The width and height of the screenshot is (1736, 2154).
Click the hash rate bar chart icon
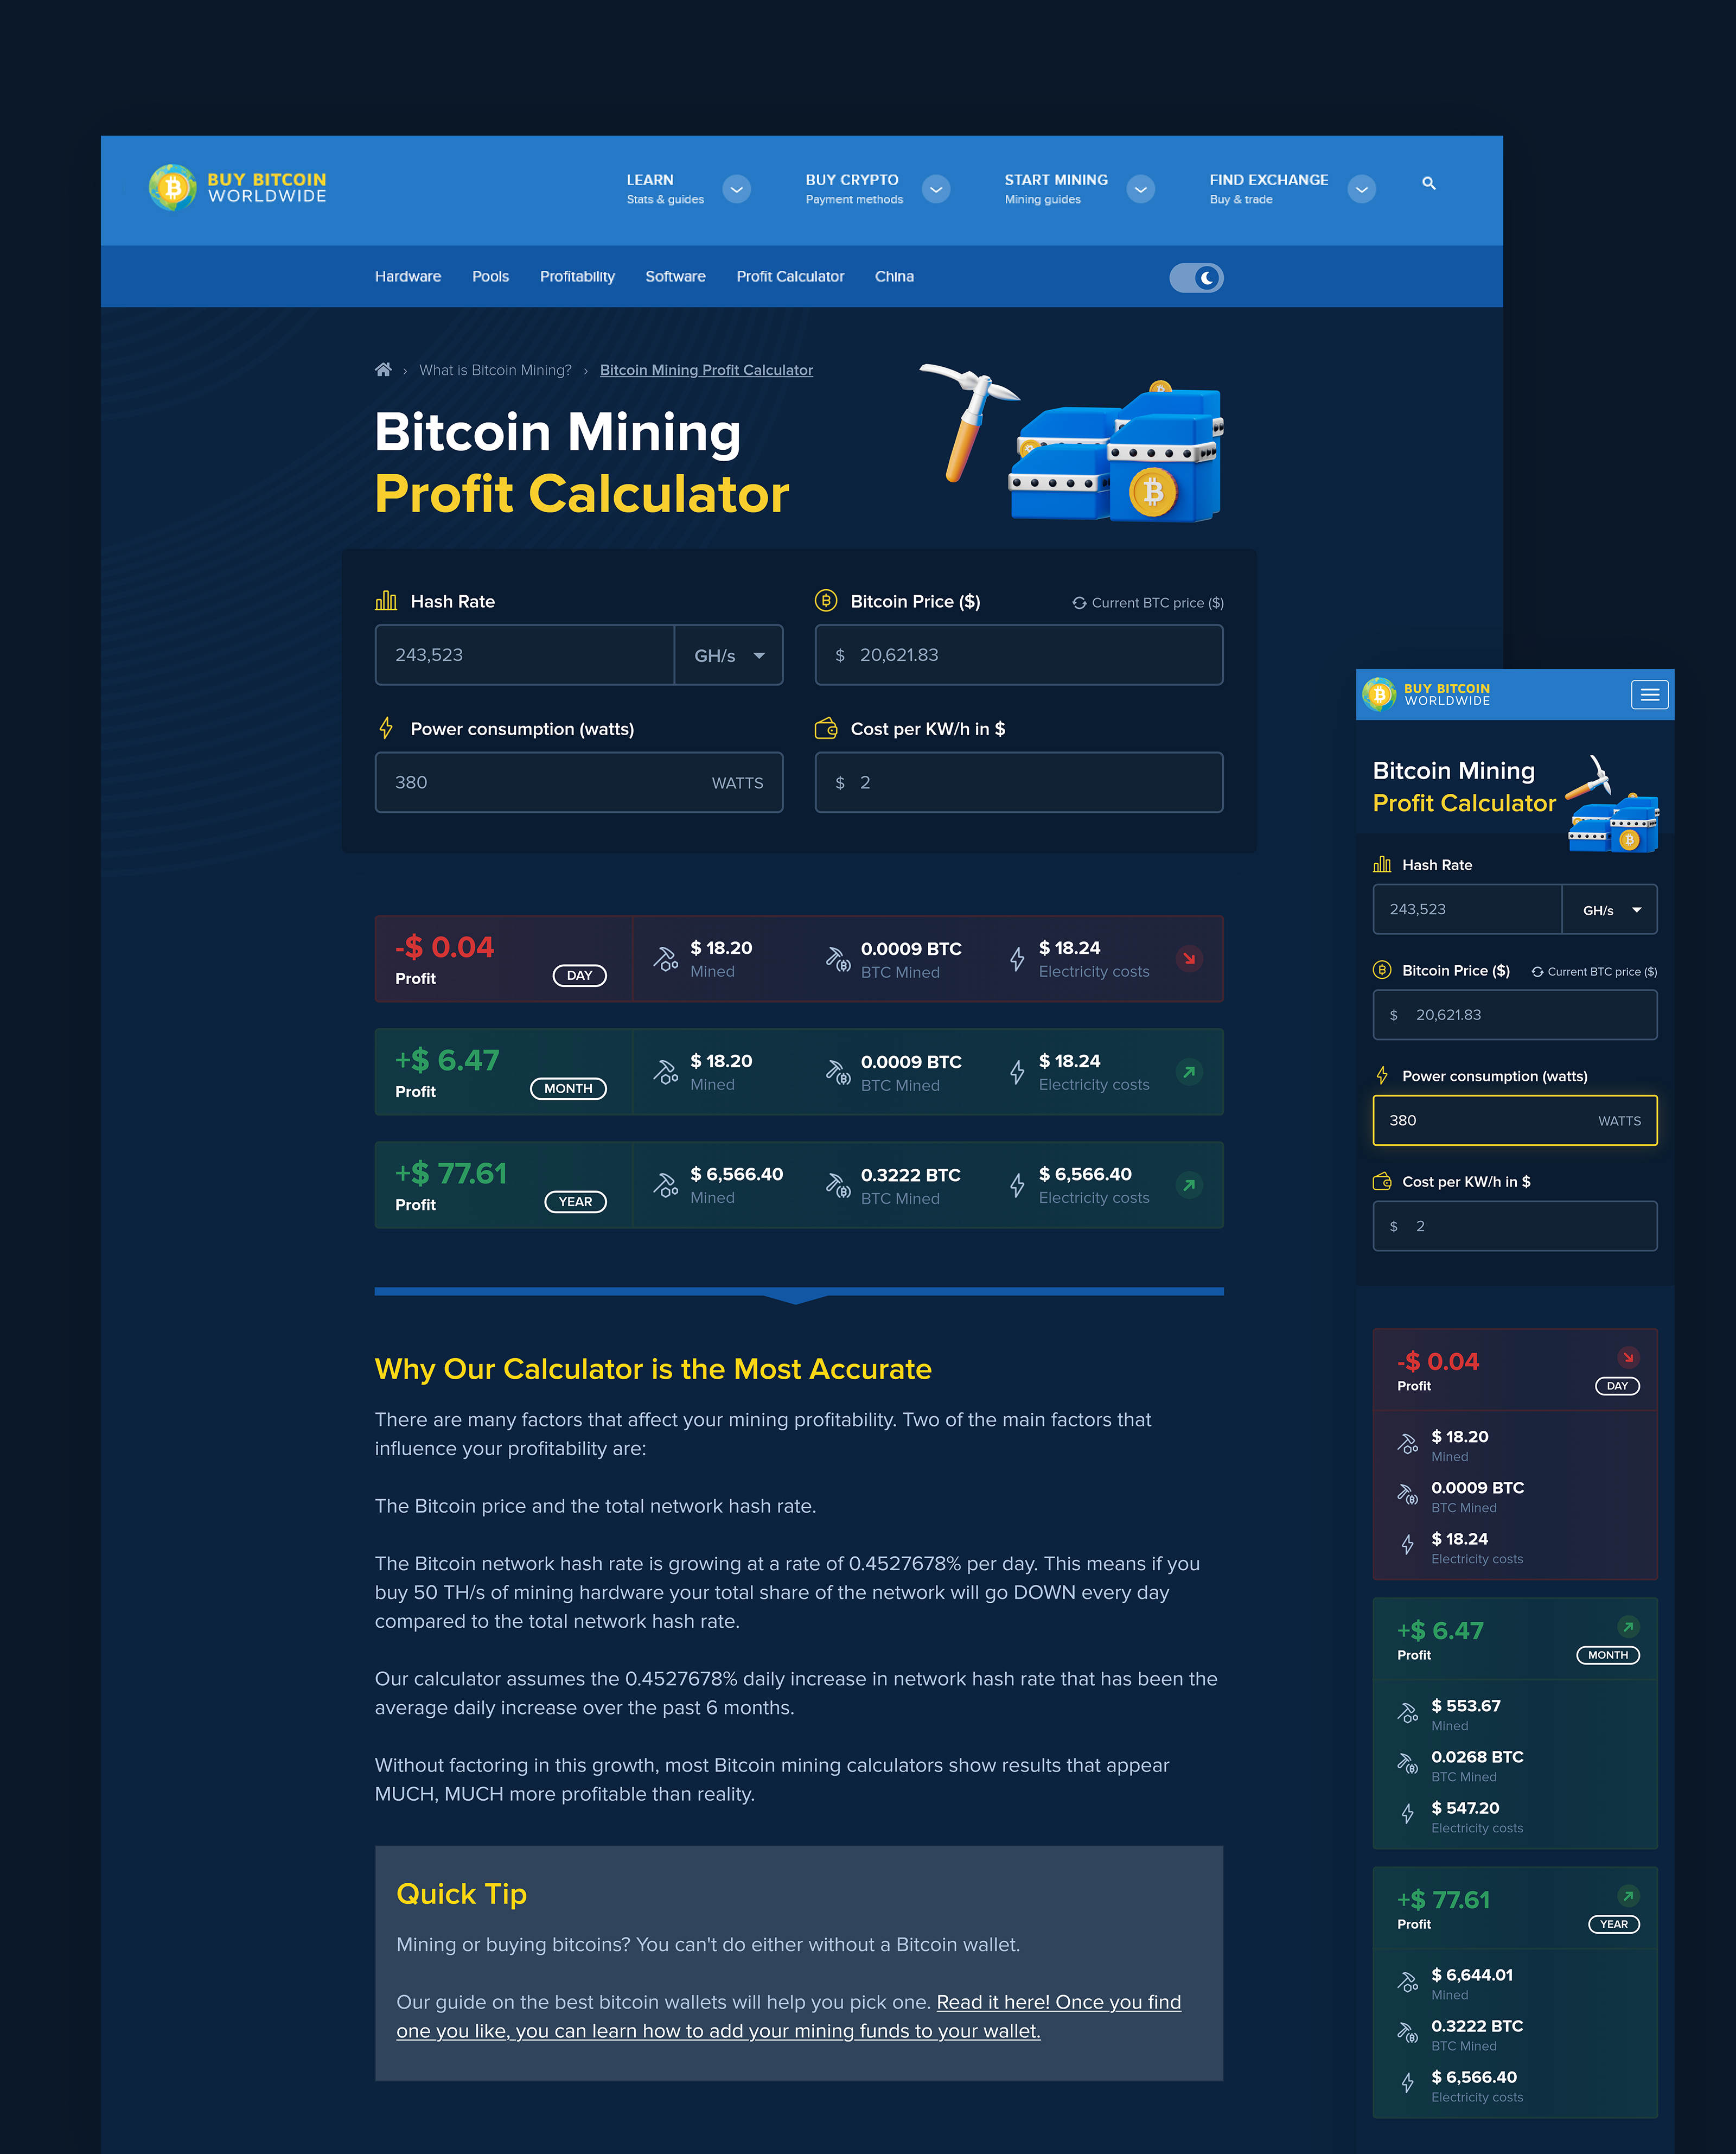pyautogui.click(x=386, y=601)
